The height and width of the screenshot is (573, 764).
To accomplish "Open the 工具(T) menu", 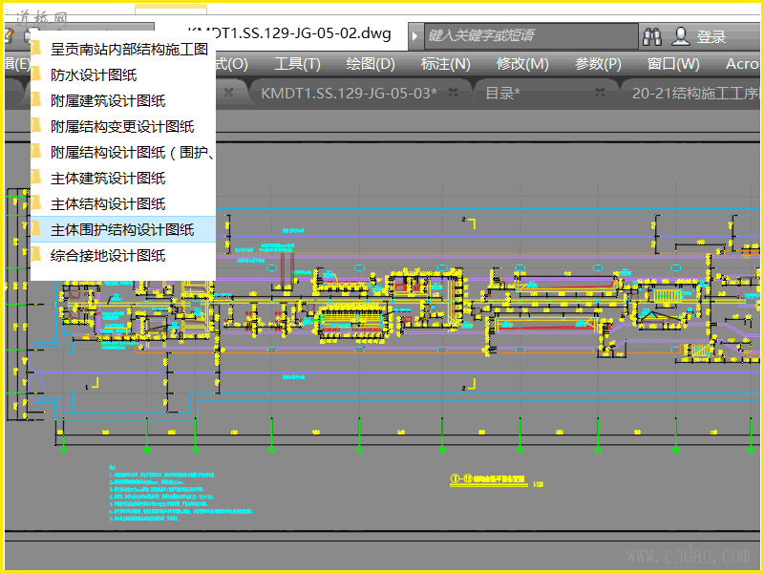I will click(x=297, y=64).
